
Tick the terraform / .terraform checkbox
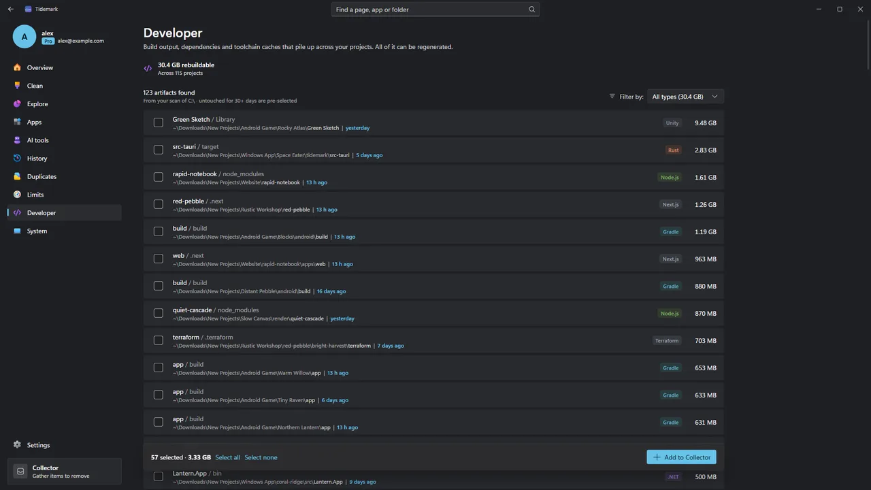[159, 340]
